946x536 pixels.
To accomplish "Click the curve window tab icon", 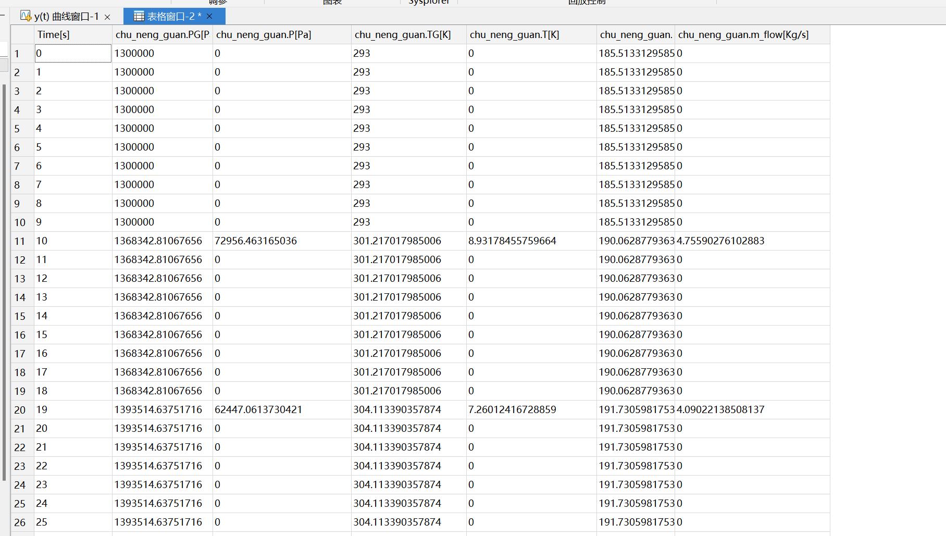I will coord(26,16).
